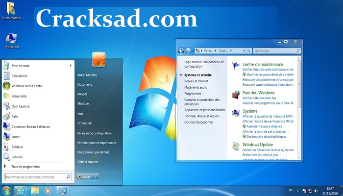Image resolution: width=343 pixels, height=196 pixels.
Task: Click the FR language indicator
Action: tap(291, 191)
